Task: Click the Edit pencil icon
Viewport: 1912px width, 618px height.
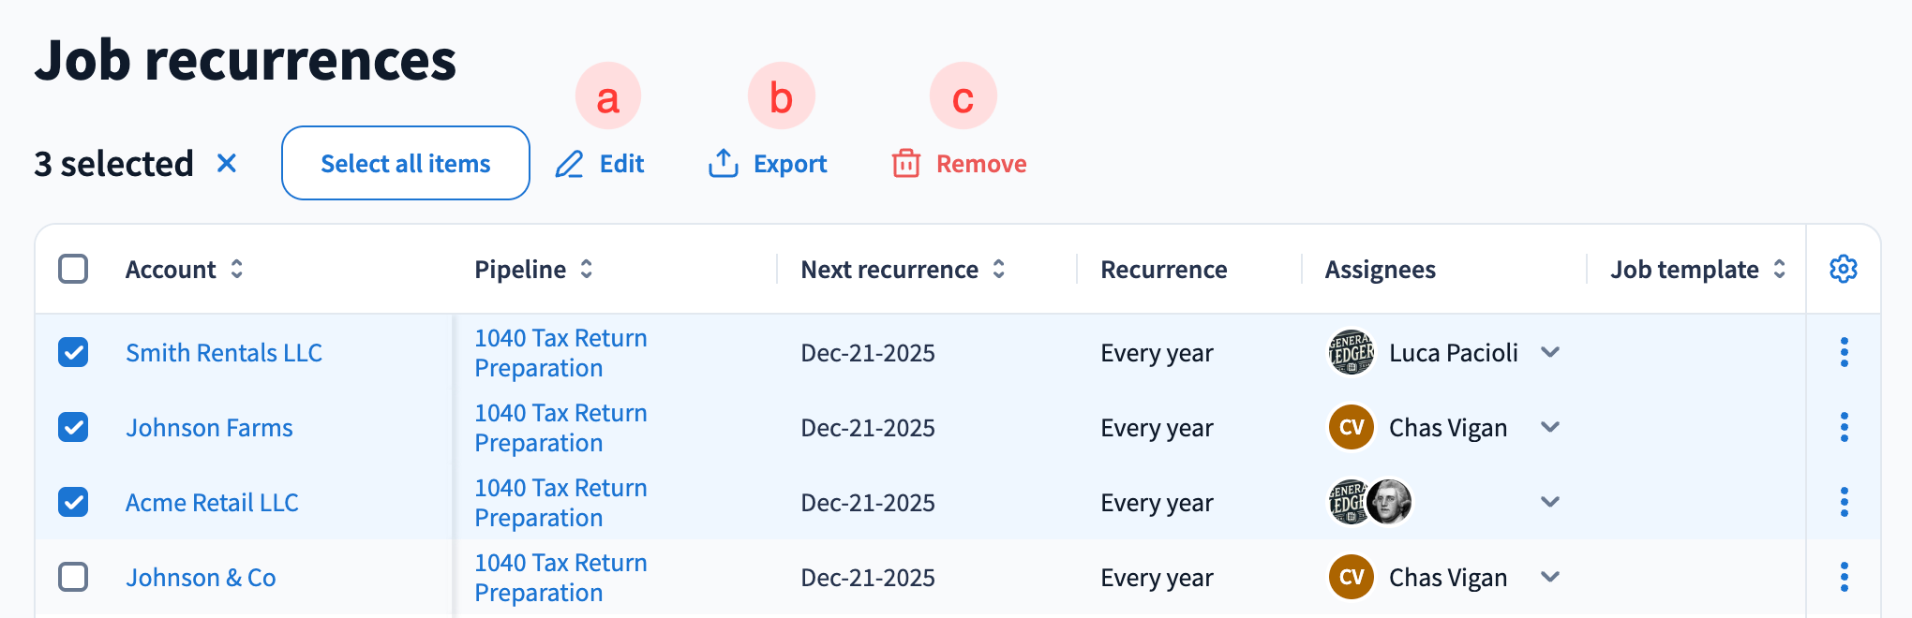Action: click(569, 164)
